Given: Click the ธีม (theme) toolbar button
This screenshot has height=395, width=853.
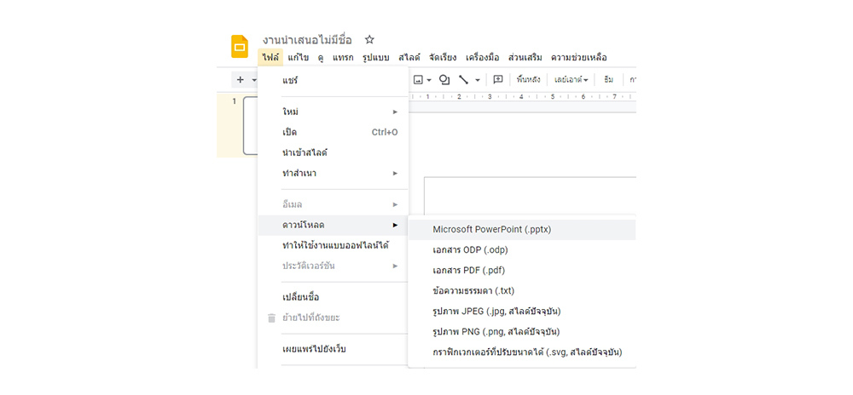Looking at the screenshot, I should click(x=608, y=80).
